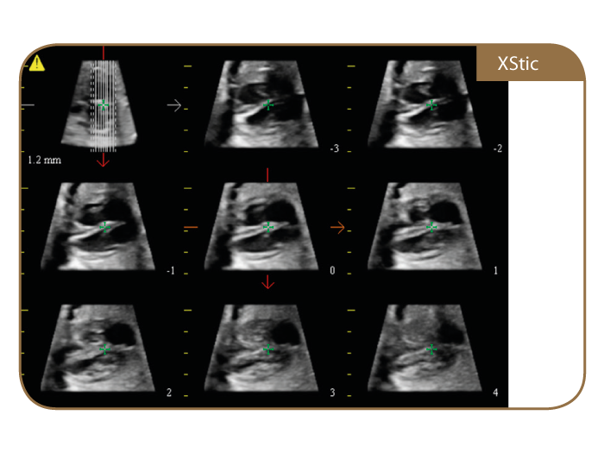Click the green crosshair in slice -2
The width and height of the screenshot is (604, 453).
pos(431,104)
